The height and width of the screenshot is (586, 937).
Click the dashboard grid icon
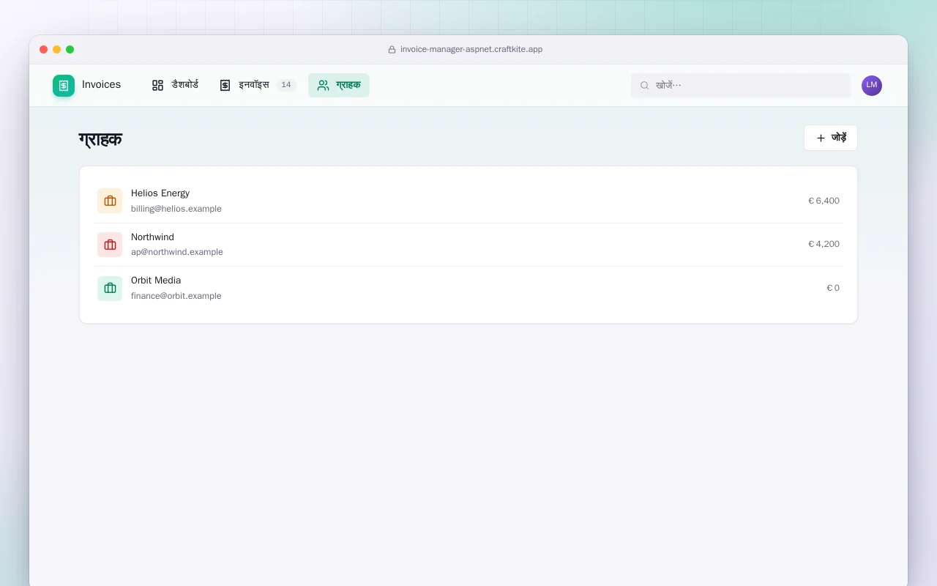tap(157, 85)
